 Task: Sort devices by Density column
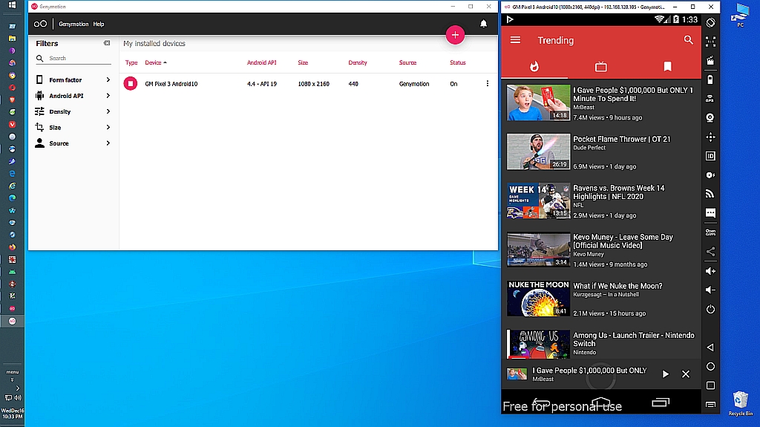point(357,62)
